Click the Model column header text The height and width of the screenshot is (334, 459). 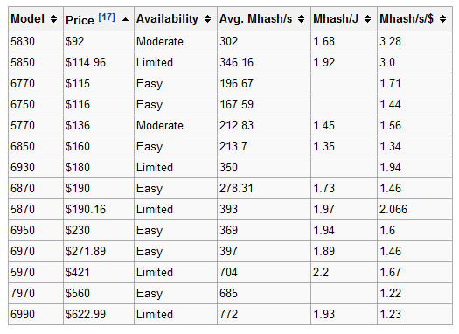point(27,19)
